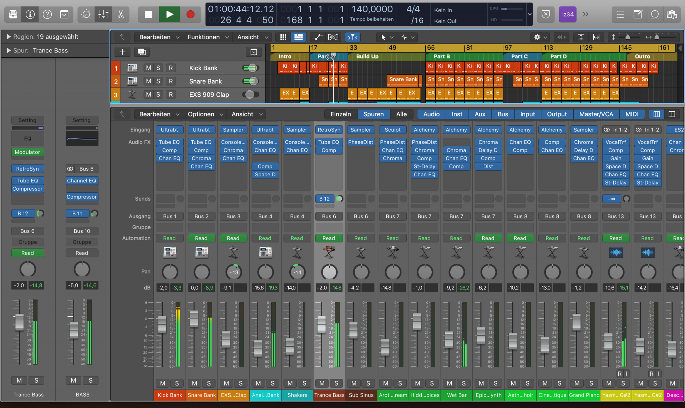Click Trance Bass channel keyboard icon
685x408 pixels.
tap(329, 252)
